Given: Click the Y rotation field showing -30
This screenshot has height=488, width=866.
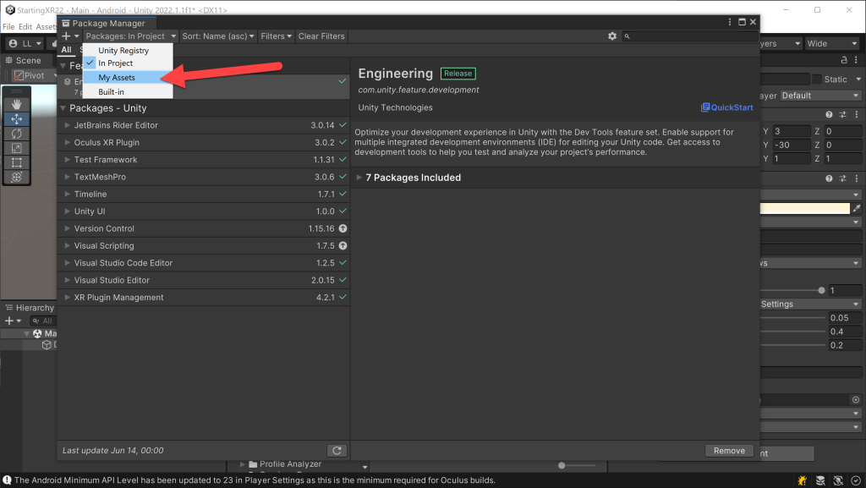Looking at the screenshot, I should (x=792, y=145).
